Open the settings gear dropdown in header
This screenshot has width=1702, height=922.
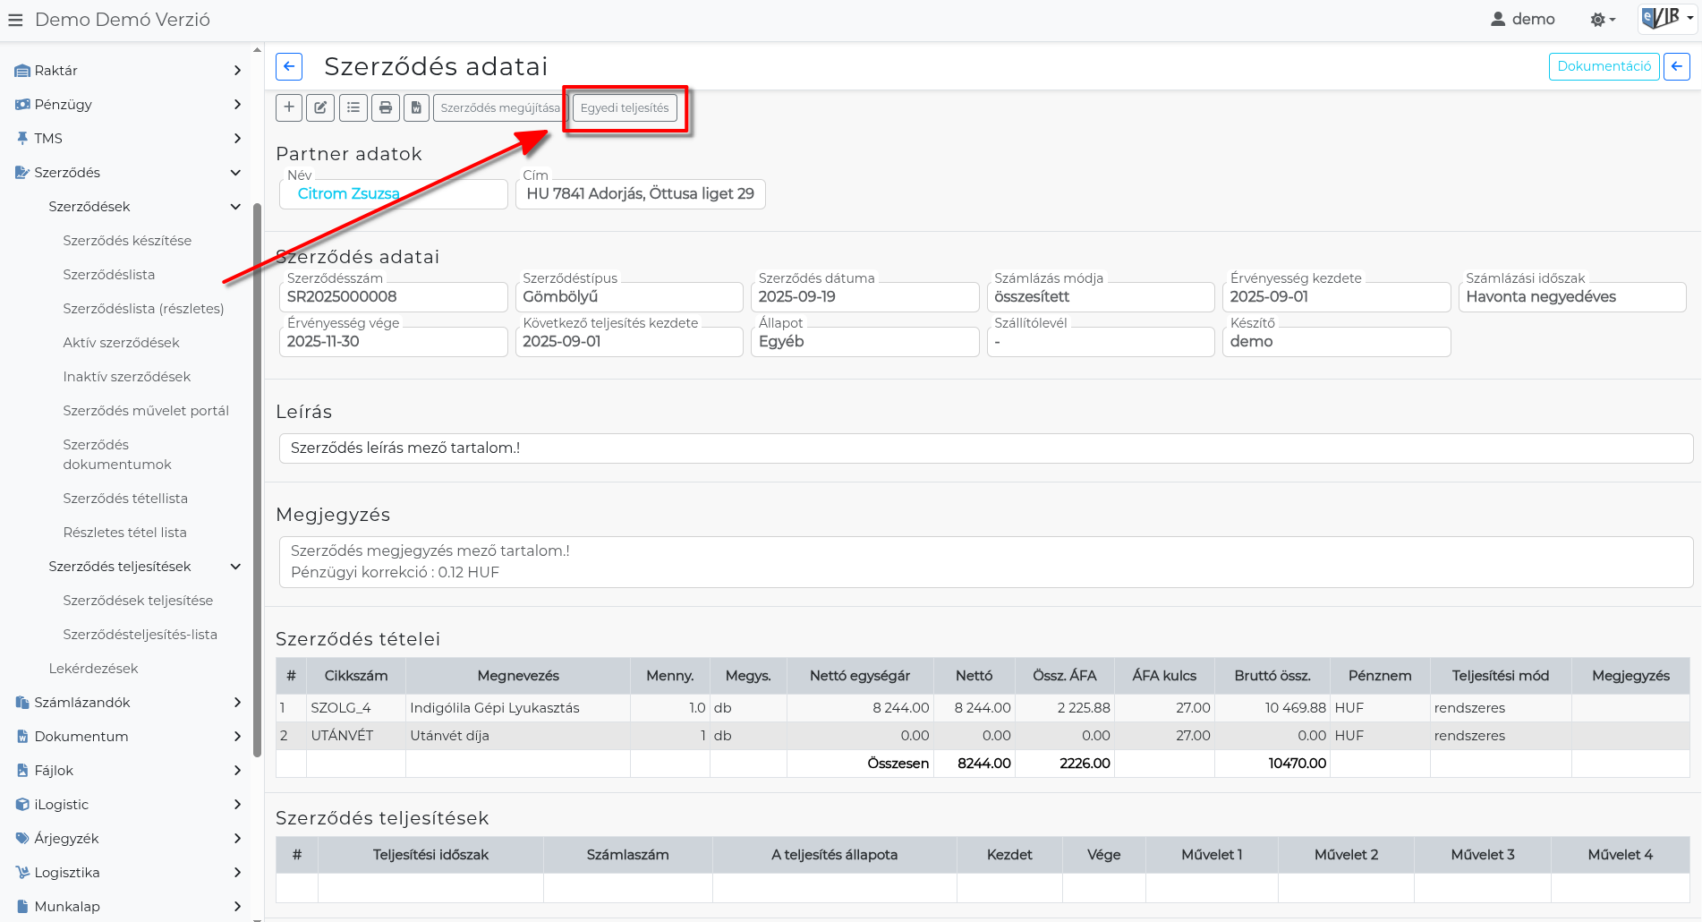tap(1602, 20)
